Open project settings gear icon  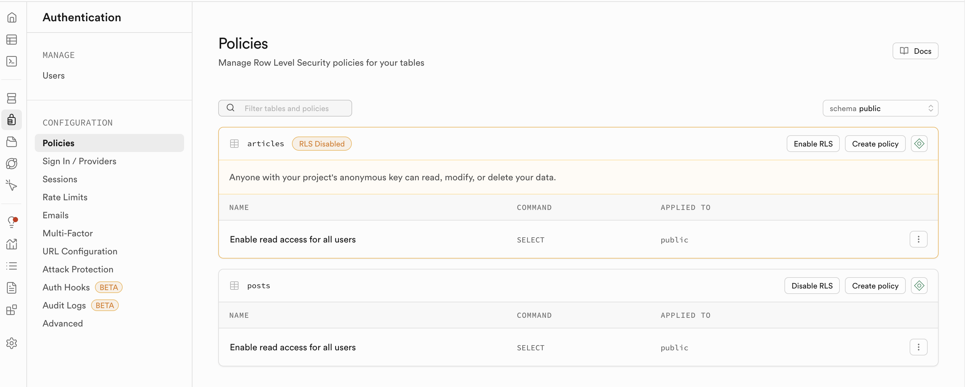click(12, 343)
